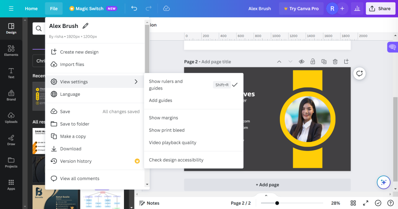
Task: Open the Elements sidebar panel
Action: 11,51
